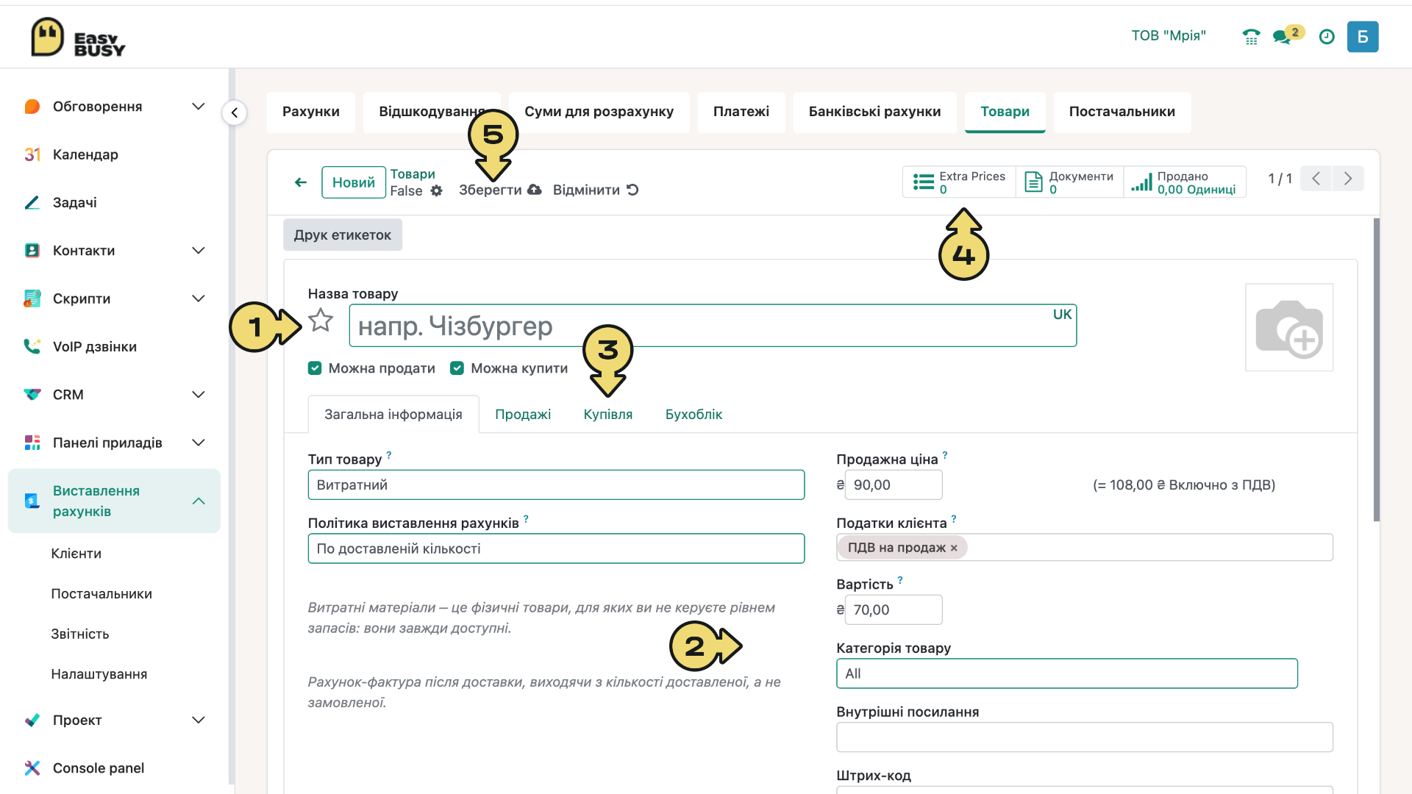Open Політика виставлення рахунків dropdown
The height and width of the screenshot is (794, 1412).
(x=556, y=548)
